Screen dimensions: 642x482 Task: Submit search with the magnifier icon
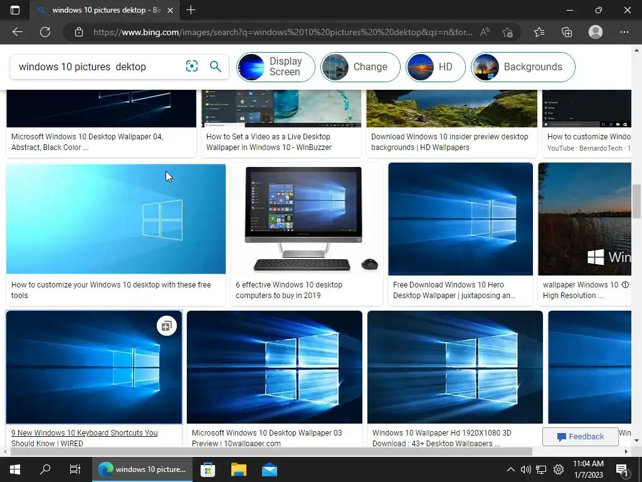[x=216, y=66]
